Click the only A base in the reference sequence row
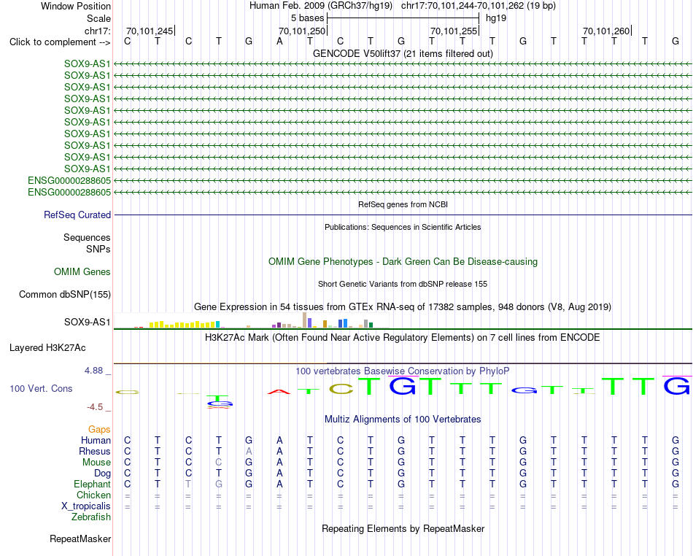The height and width of the screenshot is (556, 693). [x=279, y=41]
